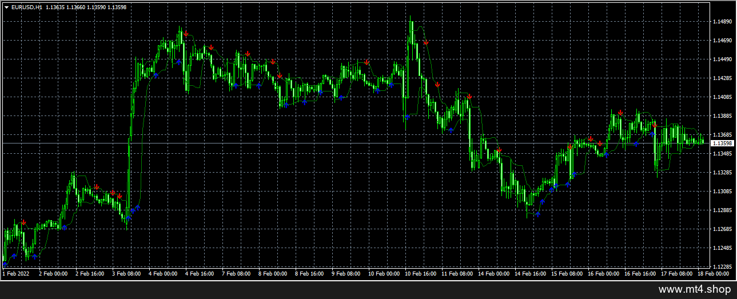
Task: Click the 17 Feb 08:00 time label
Action: coord(677,274)
